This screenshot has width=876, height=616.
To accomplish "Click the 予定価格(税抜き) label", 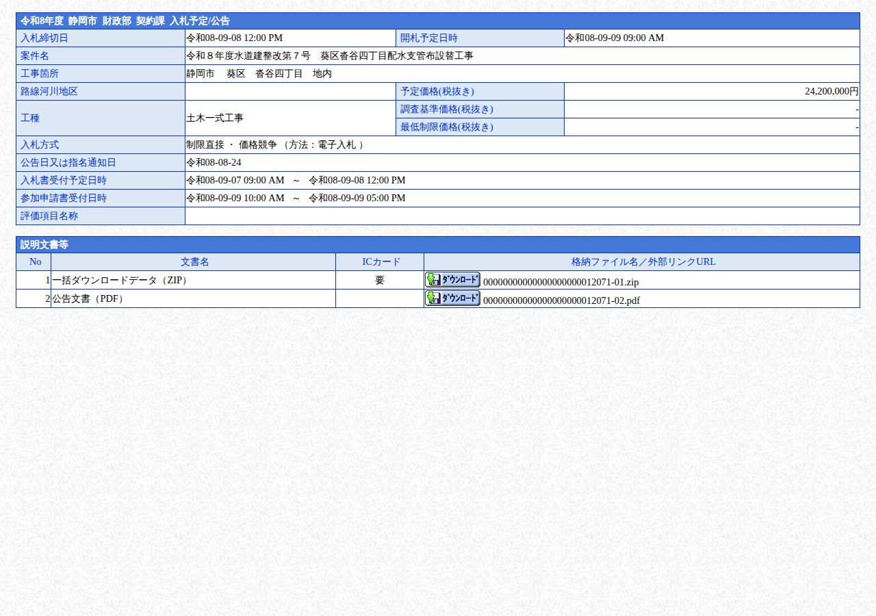I will 437,92.
